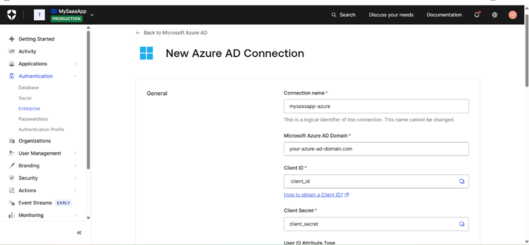Copy the Client ID value
This screenshot has height=245, width=529.
pyautogui.click(x=461, y=182)
